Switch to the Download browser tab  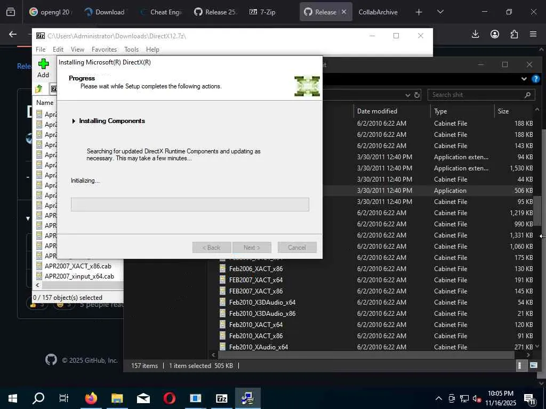click(106, 12)
